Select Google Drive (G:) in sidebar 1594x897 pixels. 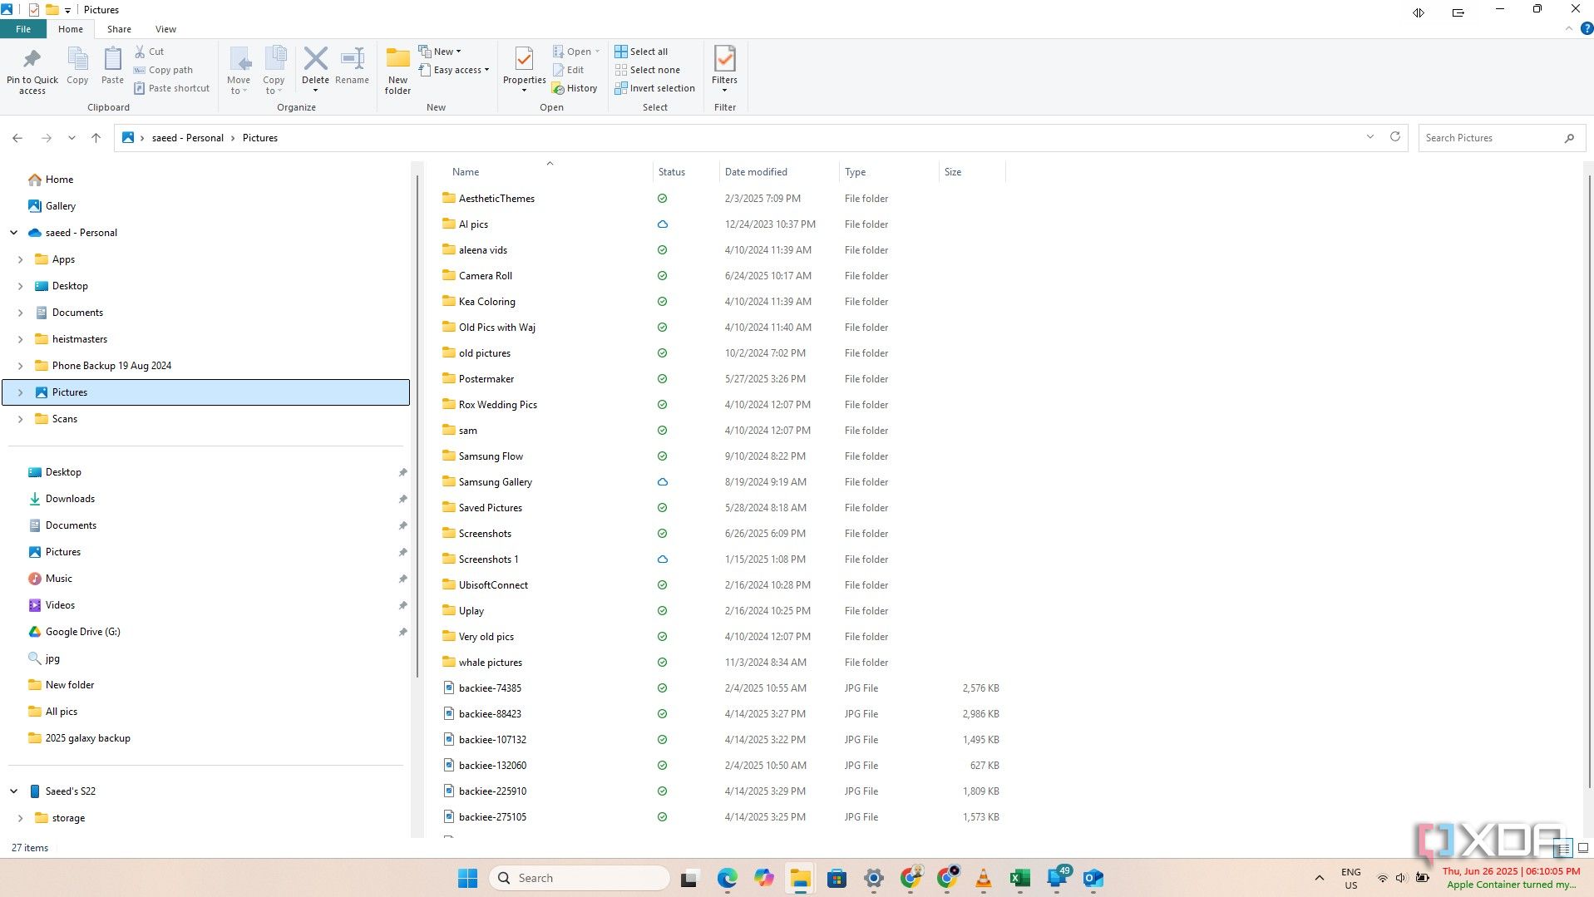click(82, 632)
